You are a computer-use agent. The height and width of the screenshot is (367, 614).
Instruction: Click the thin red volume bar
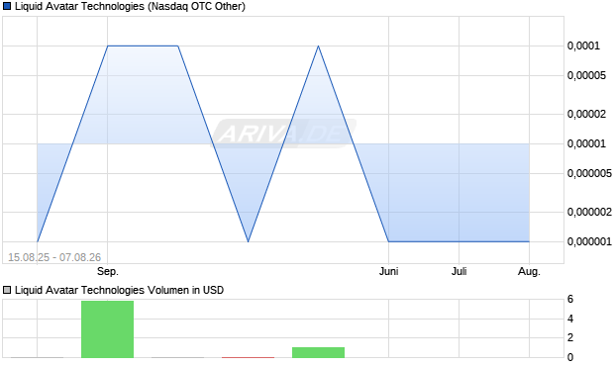pos(248,357)
